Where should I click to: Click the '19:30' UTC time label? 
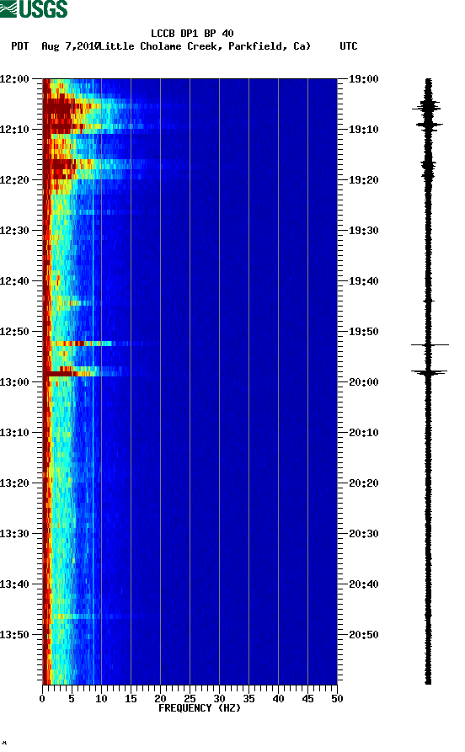point(364,231)
